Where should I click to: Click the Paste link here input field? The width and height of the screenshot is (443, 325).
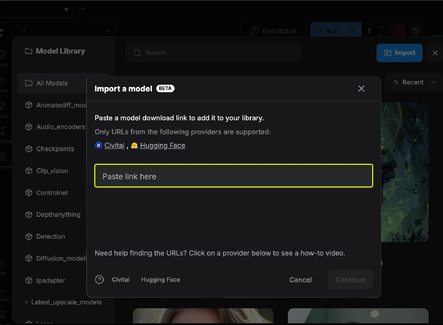pos(233,176)
